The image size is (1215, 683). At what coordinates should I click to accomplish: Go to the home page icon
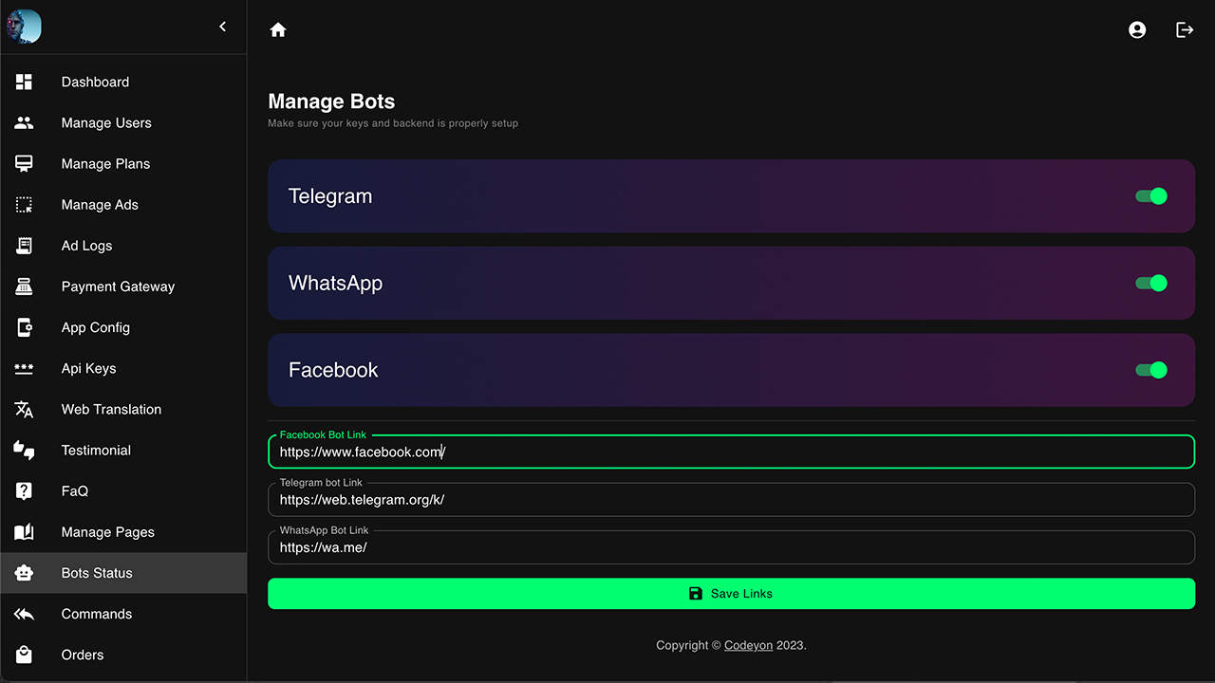click(x=278, y=29)
